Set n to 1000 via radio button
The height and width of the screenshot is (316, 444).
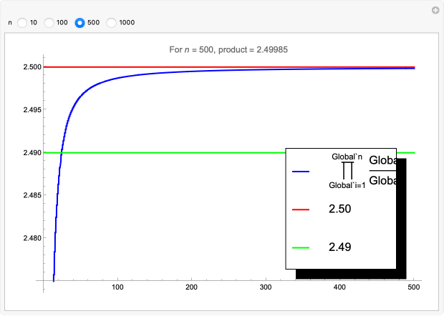pos(112,23)
